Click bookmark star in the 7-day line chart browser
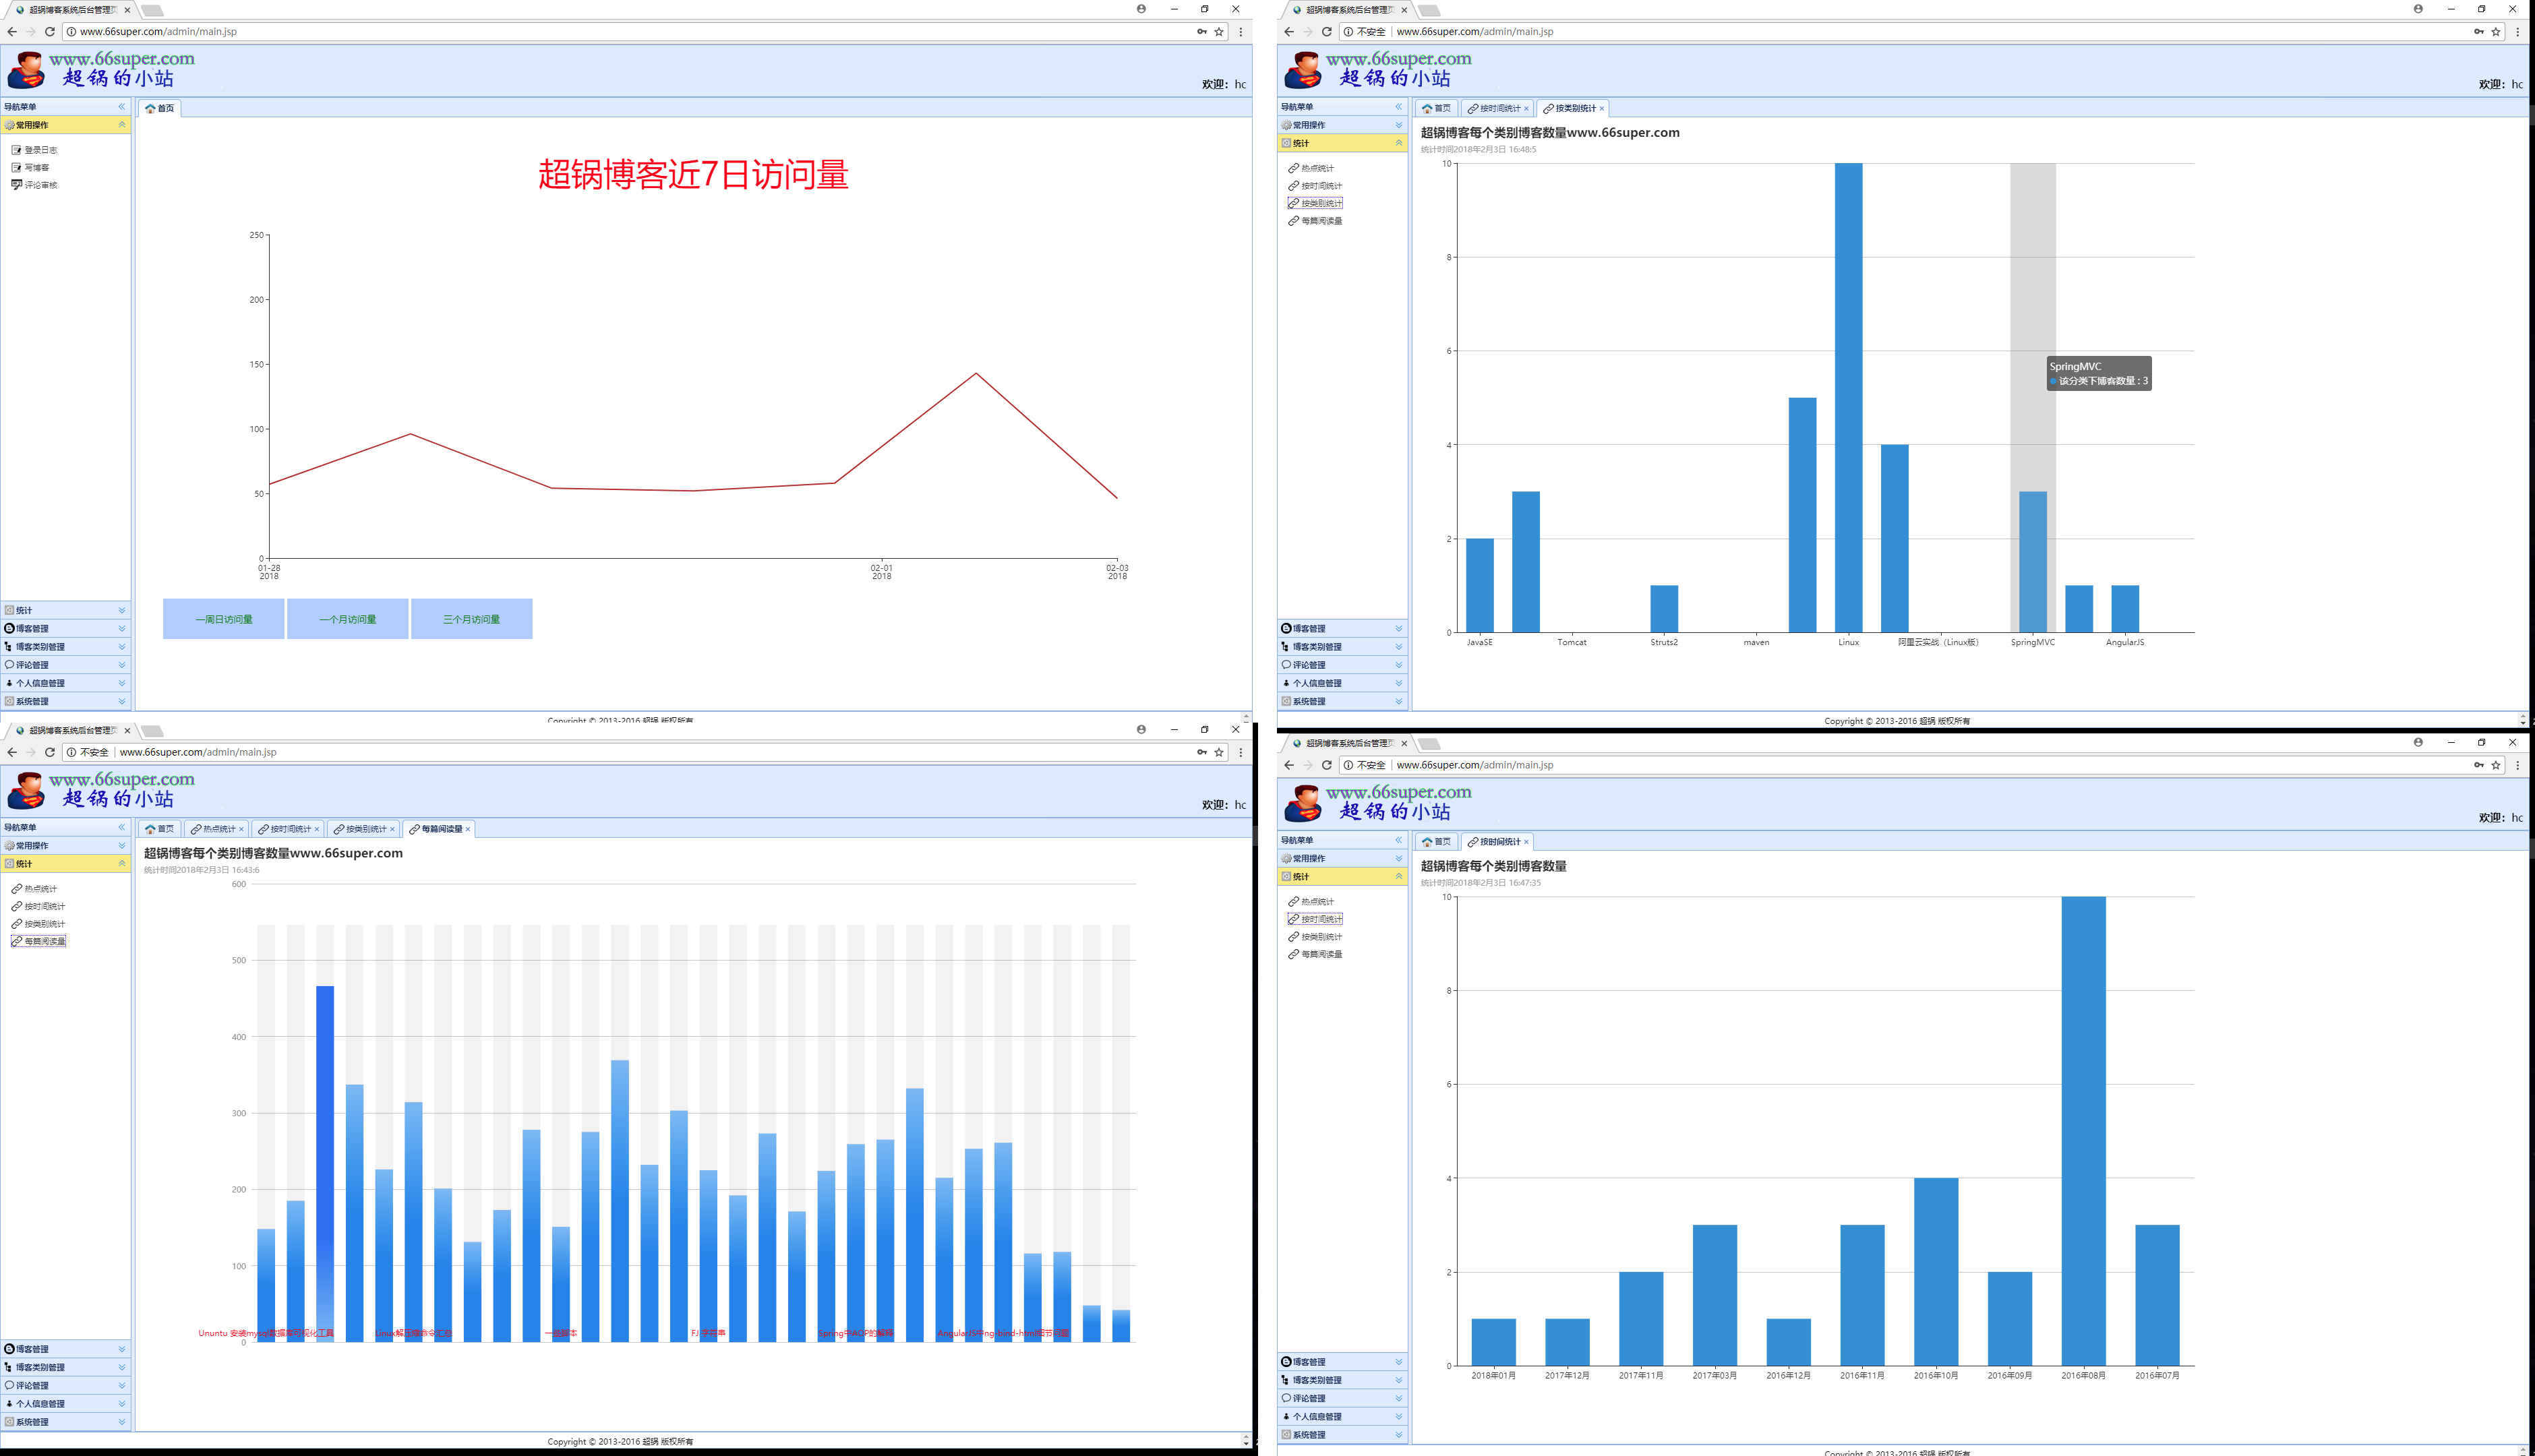The width and height of the screenshot is (2535, 1456). (1219, 32)
